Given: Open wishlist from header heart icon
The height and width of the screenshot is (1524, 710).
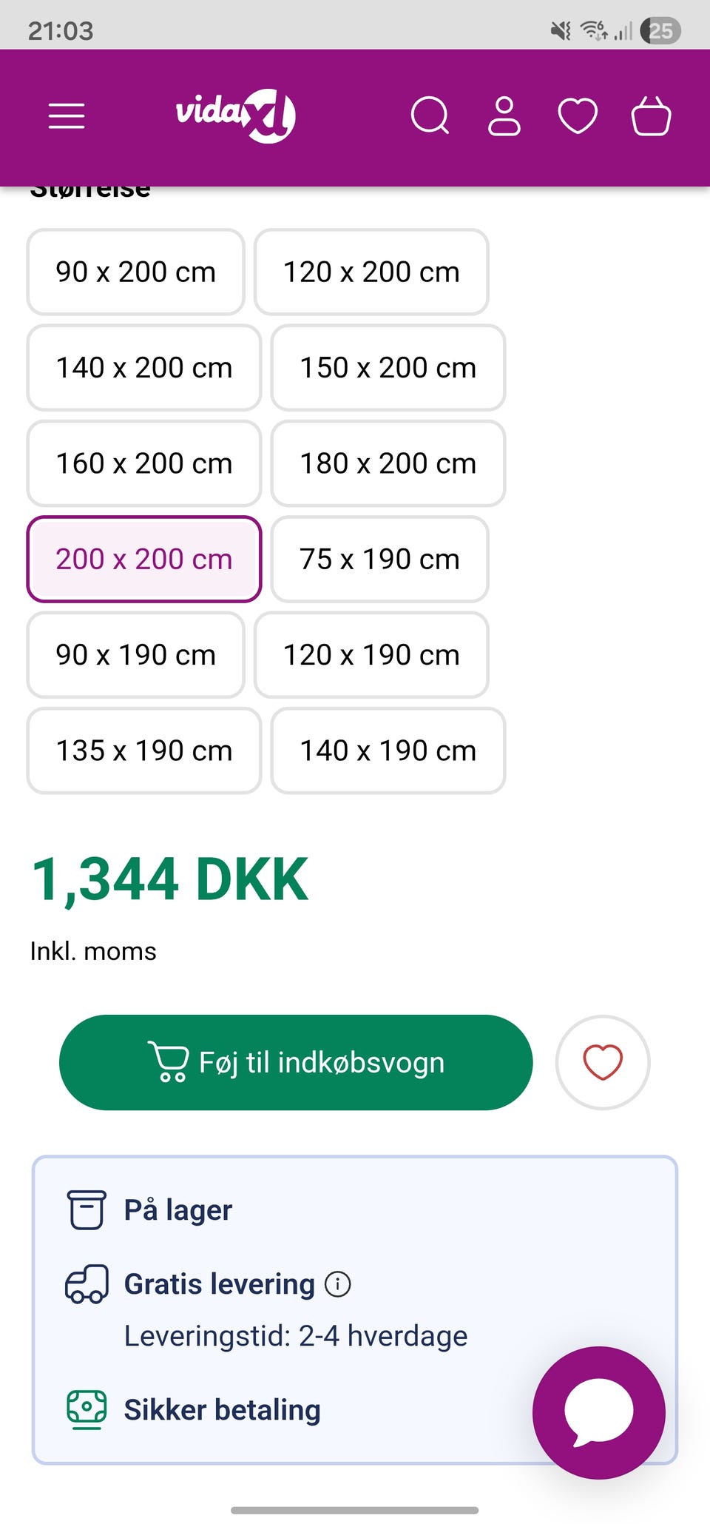Looking at the screenshot, I should tap(578, 116).
